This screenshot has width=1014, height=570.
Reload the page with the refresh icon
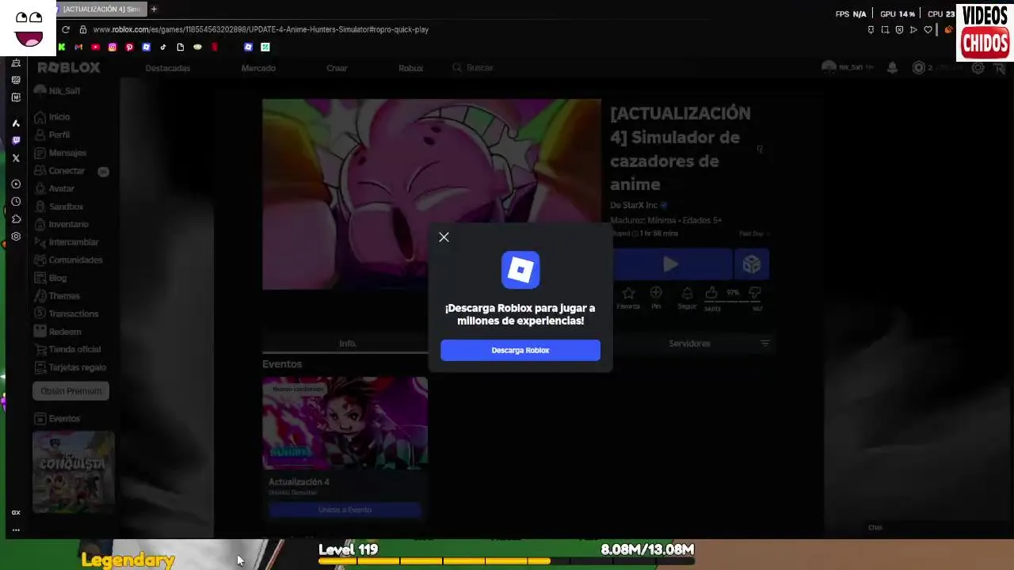66,29
